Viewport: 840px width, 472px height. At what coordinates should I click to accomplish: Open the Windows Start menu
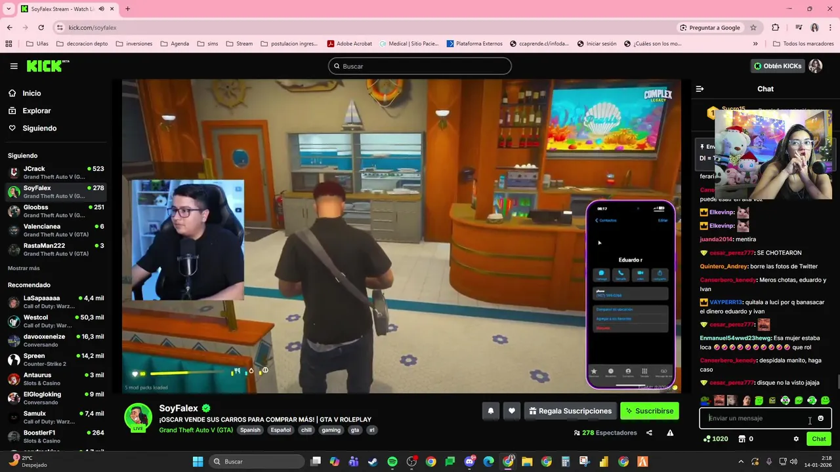198,462
